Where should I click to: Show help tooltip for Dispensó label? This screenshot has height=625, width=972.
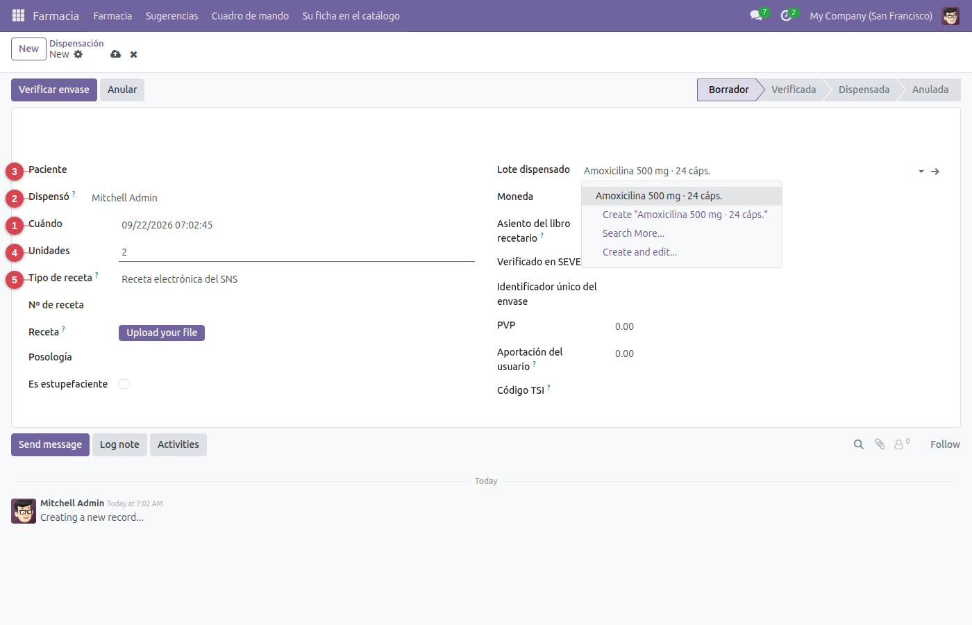74,194
